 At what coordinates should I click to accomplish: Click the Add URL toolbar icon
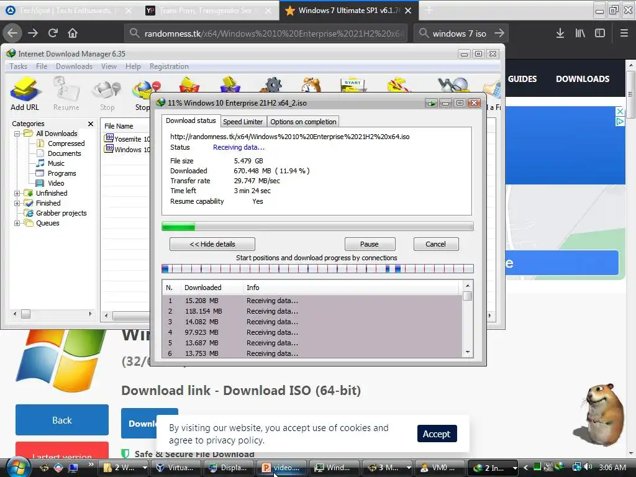25,94
